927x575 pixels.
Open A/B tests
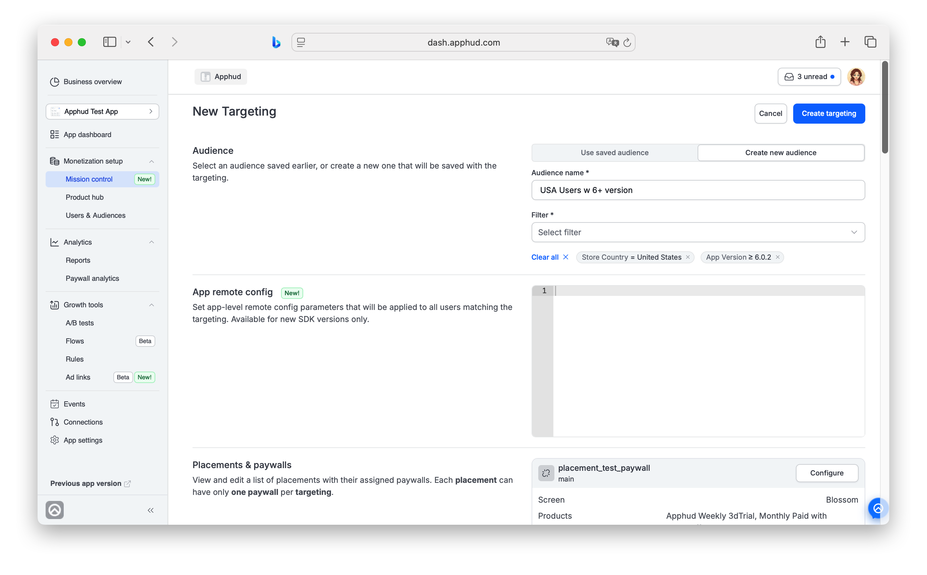click(x=79, y=323)
